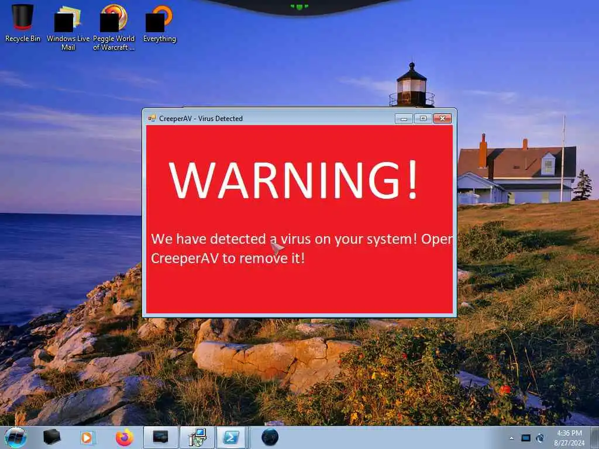Open the clock showing 4:36 PM

pyautogui.click(x=569, y=438)
